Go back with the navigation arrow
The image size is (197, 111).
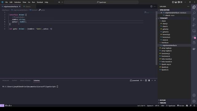(x=59, y=2)
